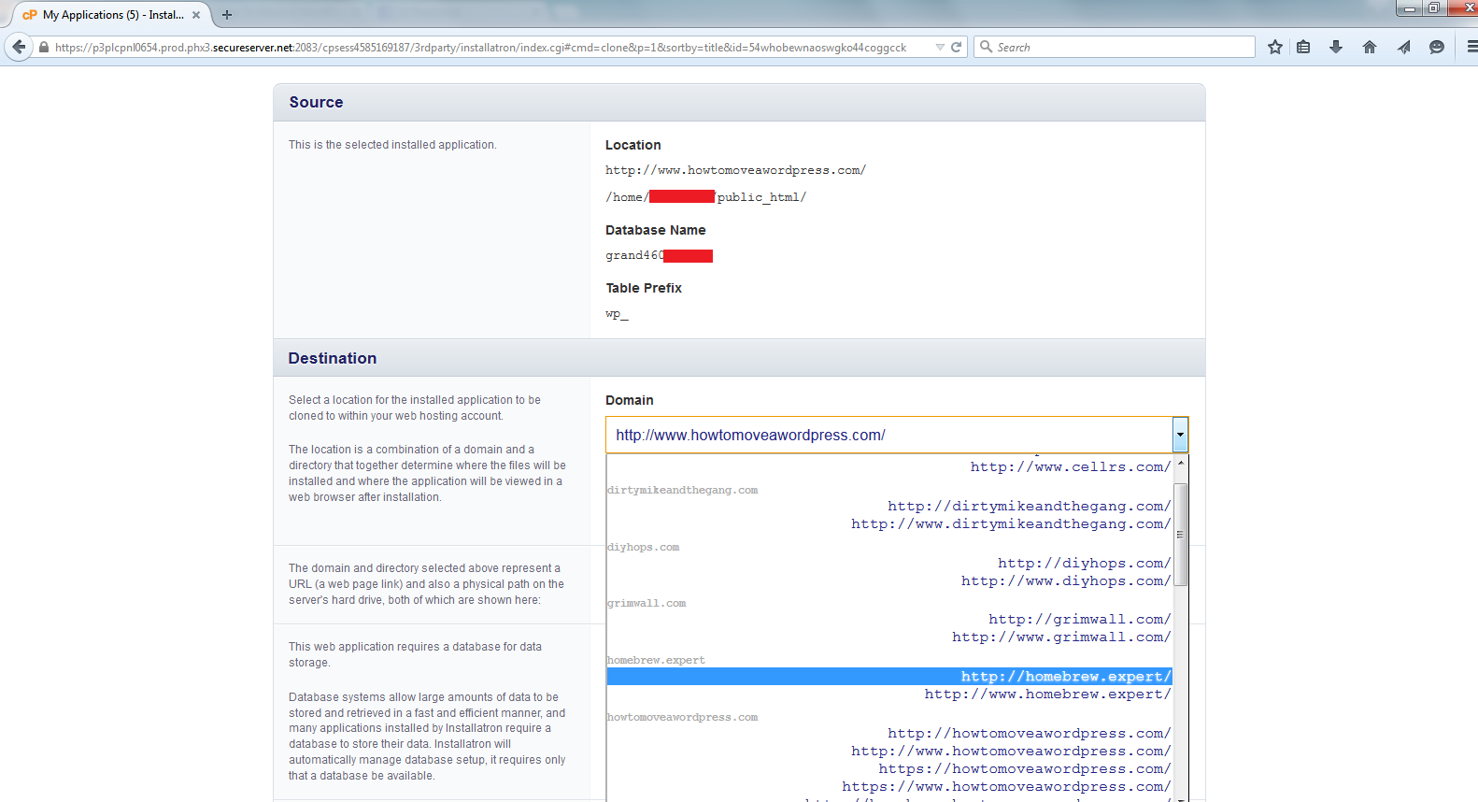Click the grand46 database name value
1478x802 pixels.
[x=634, y=255]
